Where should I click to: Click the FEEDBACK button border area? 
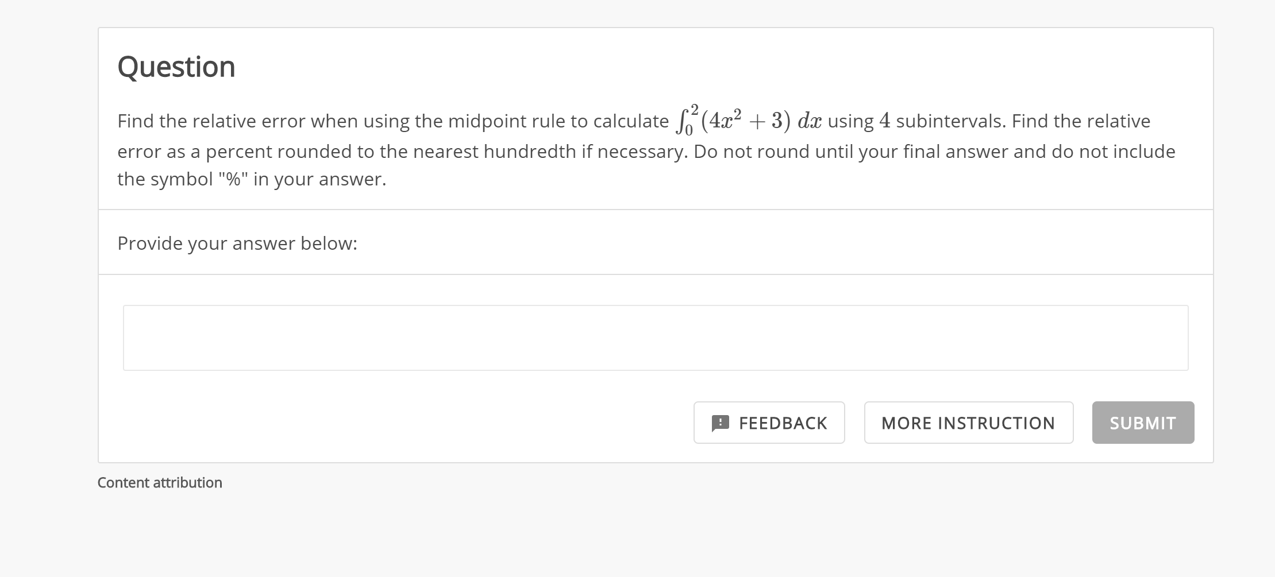pyautogui.click(x=769, y=405)
